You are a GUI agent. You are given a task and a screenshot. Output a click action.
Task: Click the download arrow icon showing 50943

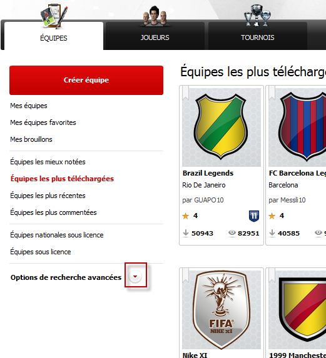click(186, 233)
